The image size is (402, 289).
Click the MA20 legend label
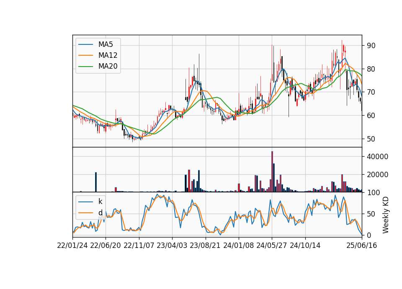(x=108, y=67)
